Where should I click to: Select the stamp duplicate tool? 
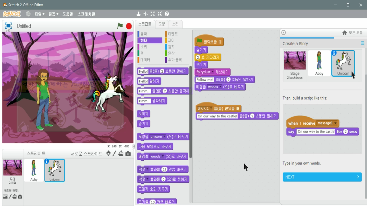[138, 13]
